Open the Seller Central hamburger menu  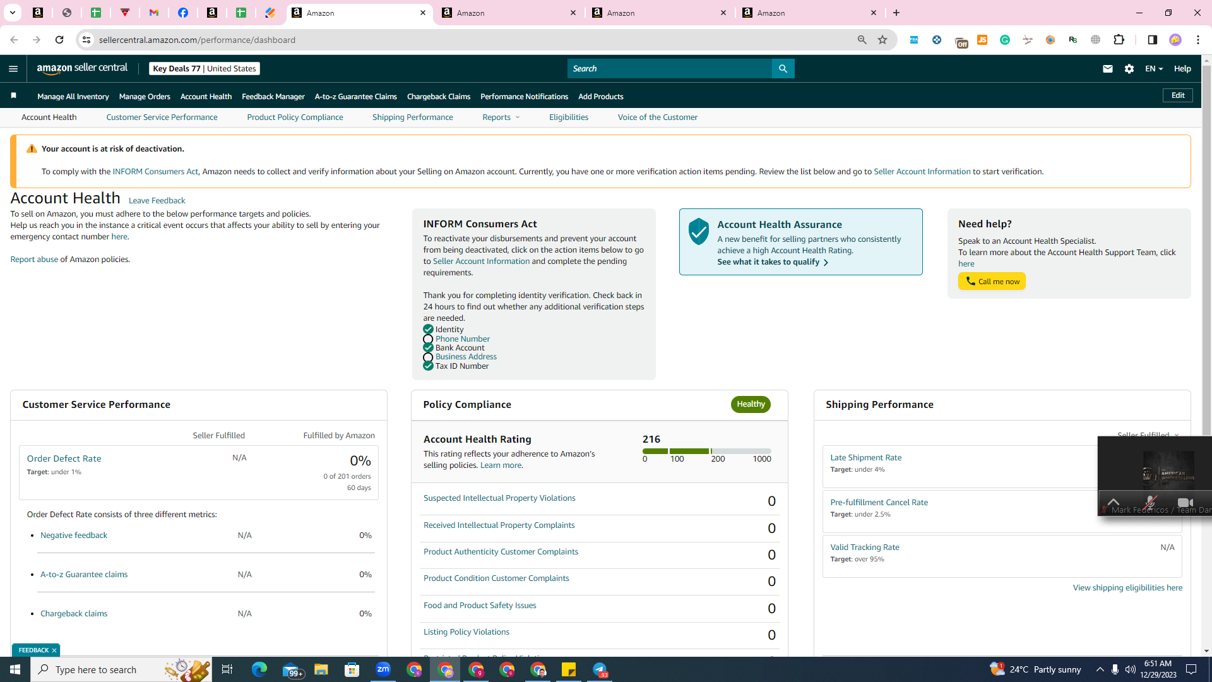click(x=13, y=69)
